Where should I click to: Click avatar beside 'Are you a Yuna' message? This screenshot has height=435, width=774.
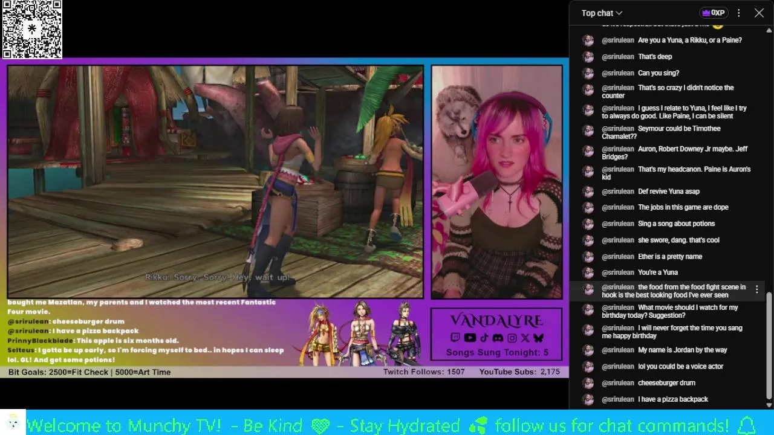pyautogui.click(x=588, y=40)
